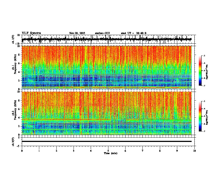This screenshot has height=169, width=219.
Task: Click the "6" kHz tick on ch.1 frequency axis
Action: [x=19, y=63]
